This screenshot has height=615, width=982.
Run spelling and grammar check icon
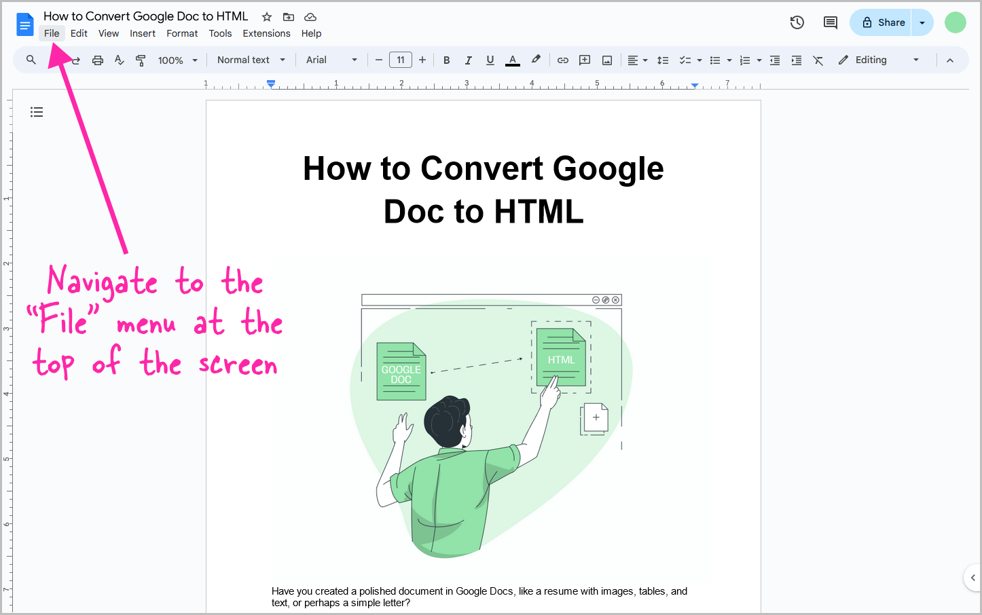[x=120, y=60]
